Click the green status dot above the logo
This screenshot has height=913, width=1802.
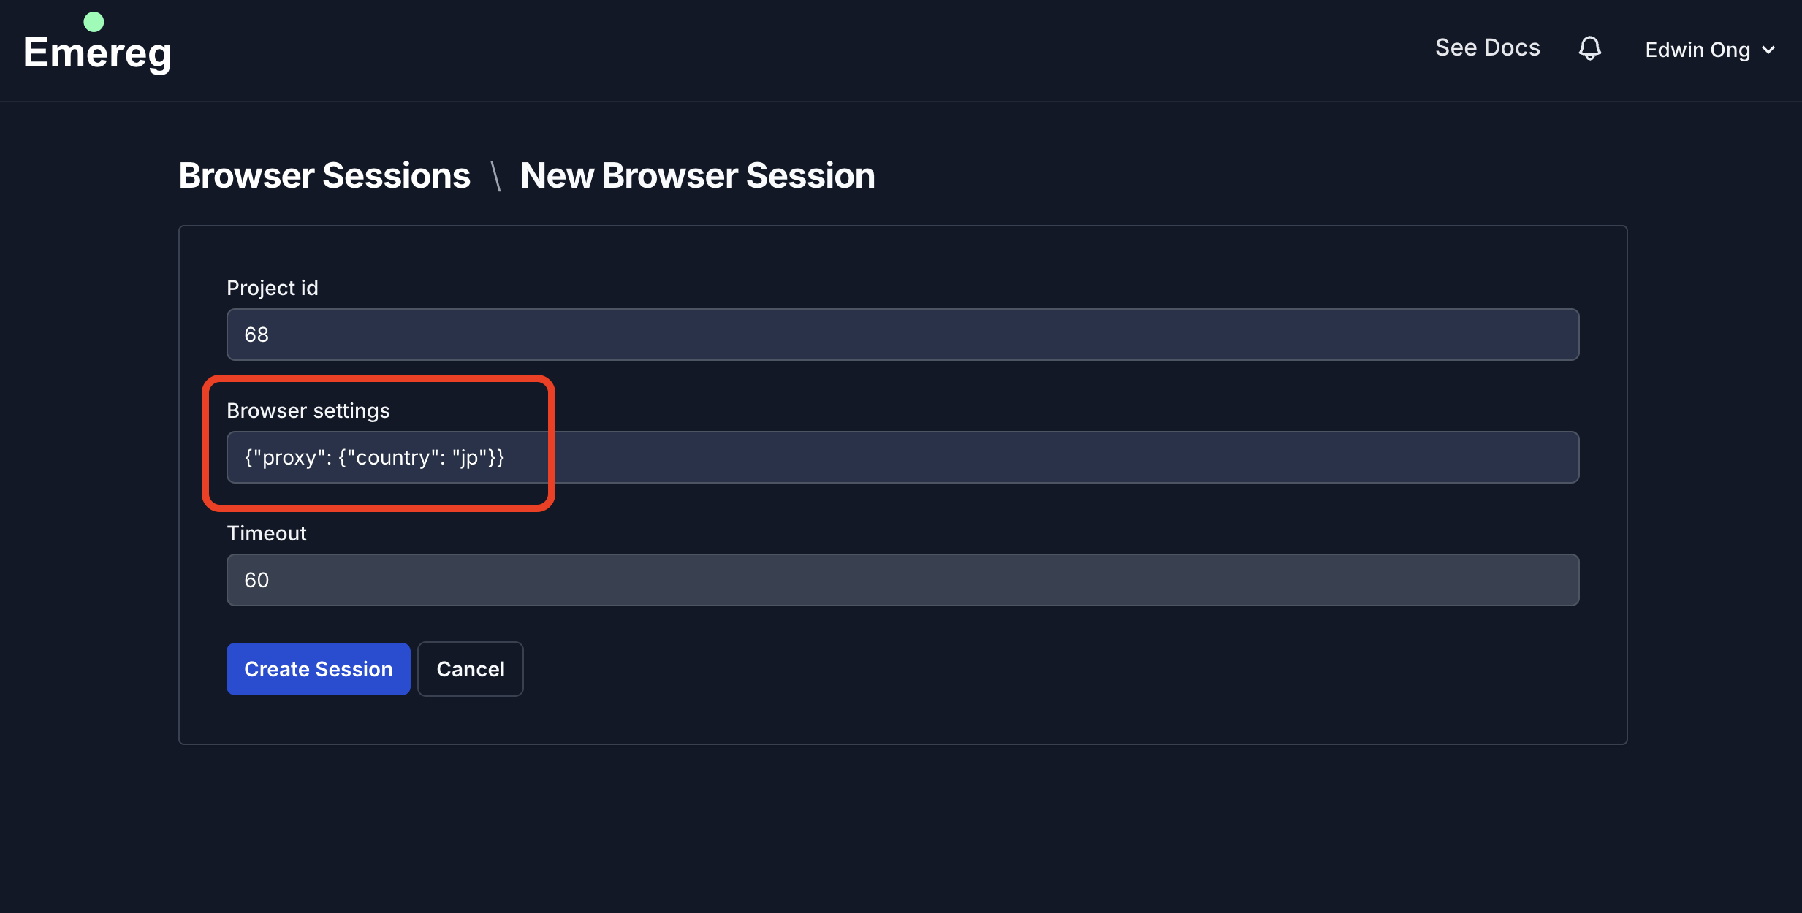click(94, 20)
